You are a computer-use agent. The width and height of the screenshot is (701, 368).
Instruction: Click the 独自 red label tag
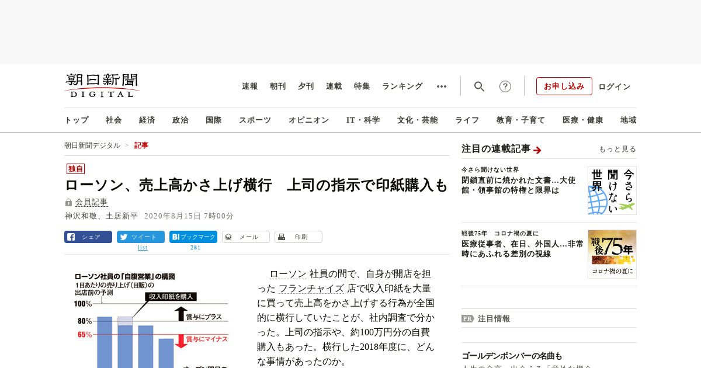coord(75,169)
